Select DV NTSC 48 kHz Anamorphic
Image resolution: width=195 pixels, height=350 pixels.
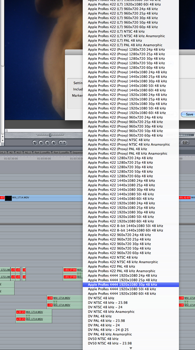[131, 311]
